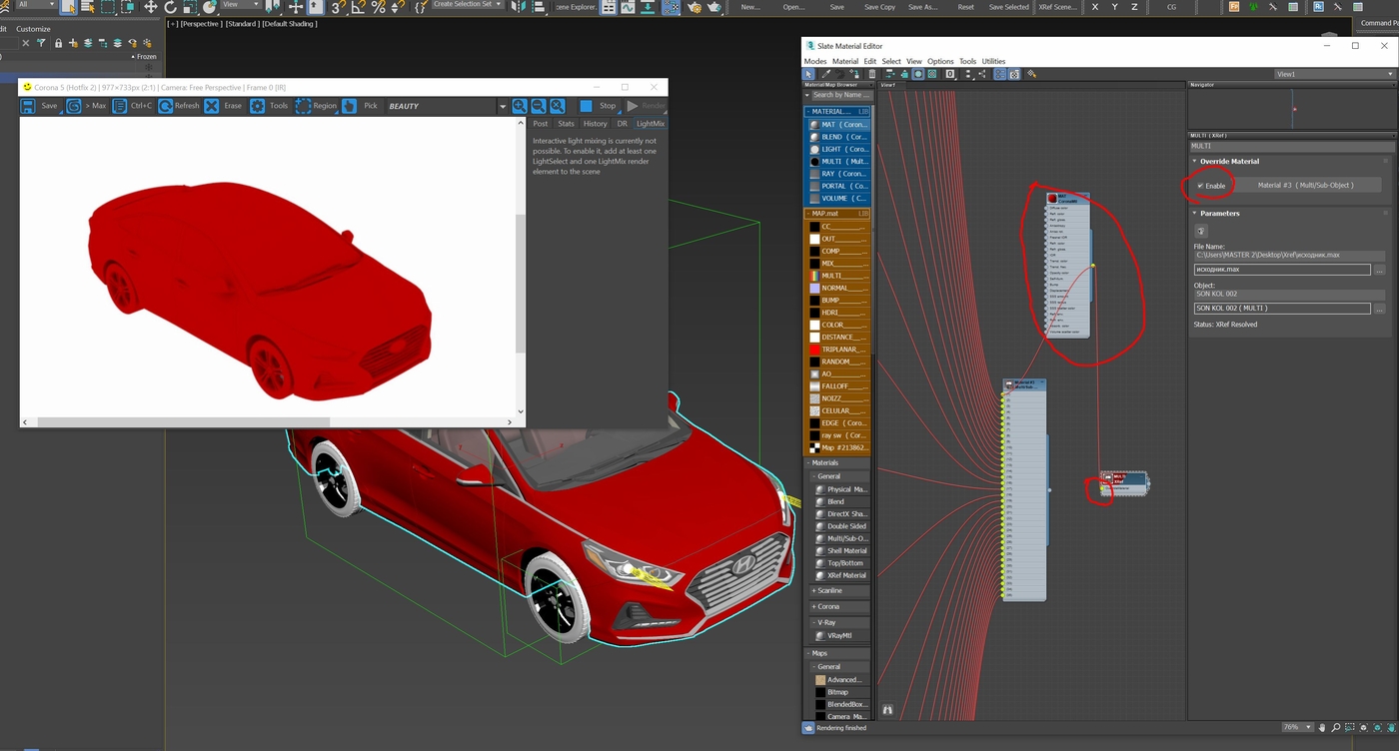The image size is (1399, 751).
Task: Reset zoom in the Corona frame buffer
Action: click(558, 106)
